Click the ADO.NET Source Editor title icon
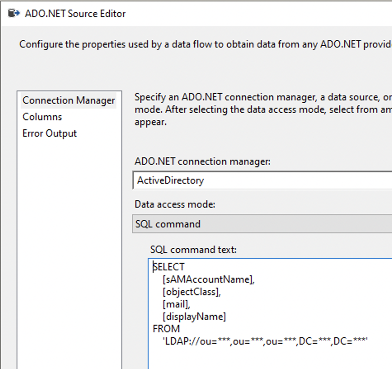The width and height of the screenshot is (392, 369). point(14,13)
